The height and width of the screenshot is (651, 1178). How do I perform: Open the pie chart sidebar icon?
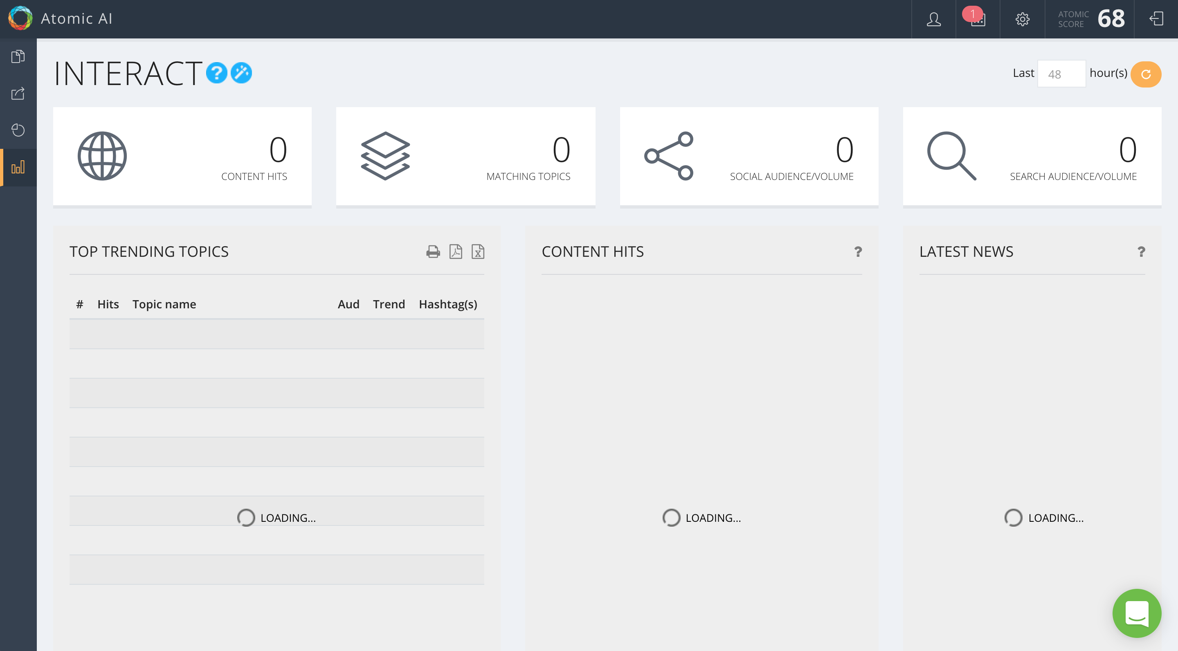(x=18, y=130)
